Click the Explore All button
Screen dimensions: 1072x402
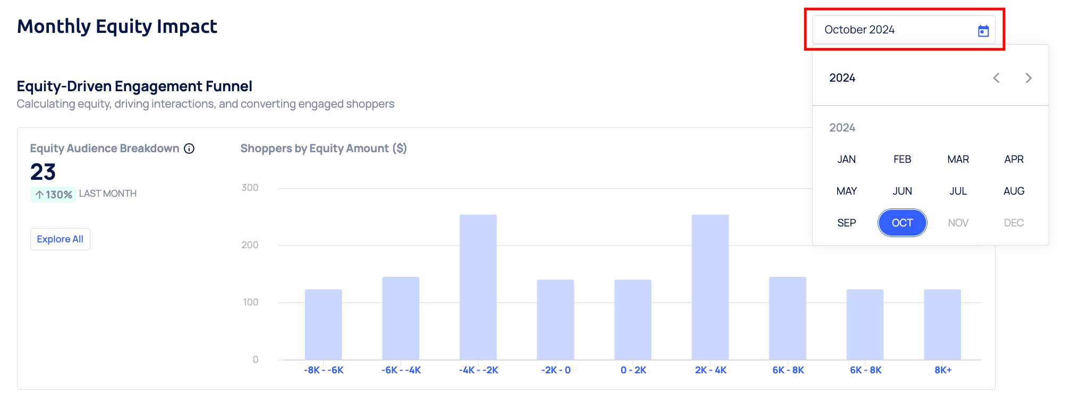coord(60,239)
